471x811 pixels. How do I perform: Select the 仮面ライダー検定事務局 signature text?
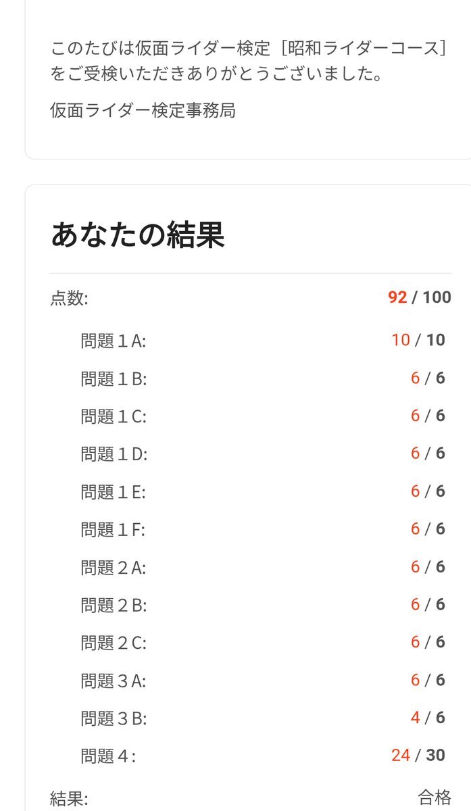[143, 110]
